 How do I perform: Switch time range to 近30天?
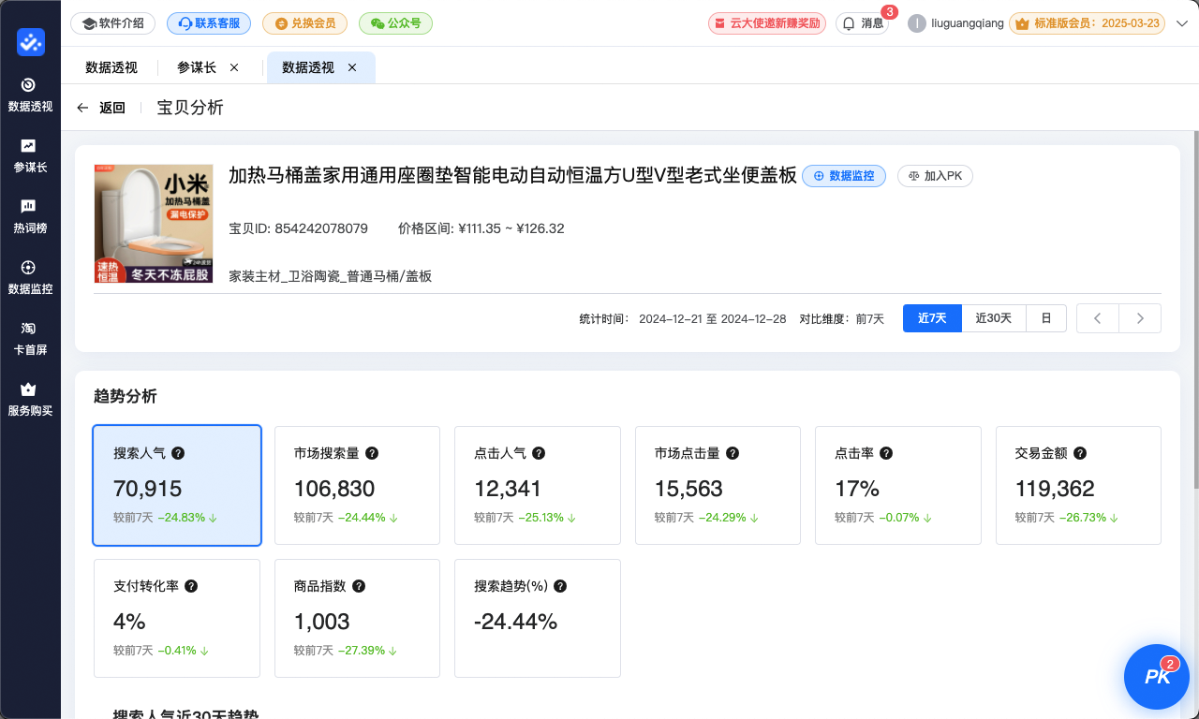(x=993, y=318)
